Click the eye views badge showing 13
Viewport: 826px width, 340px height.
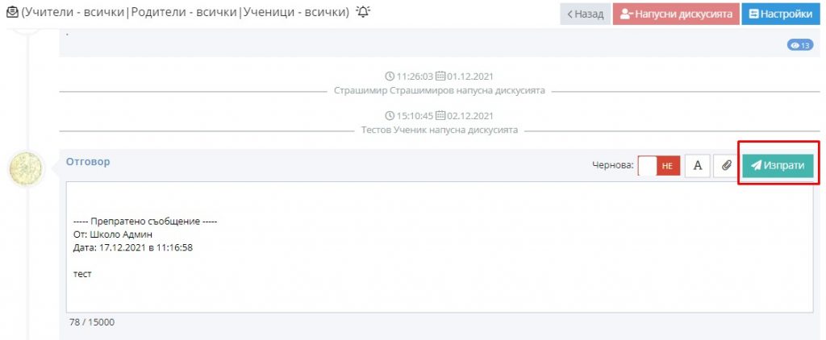(800, 45)
